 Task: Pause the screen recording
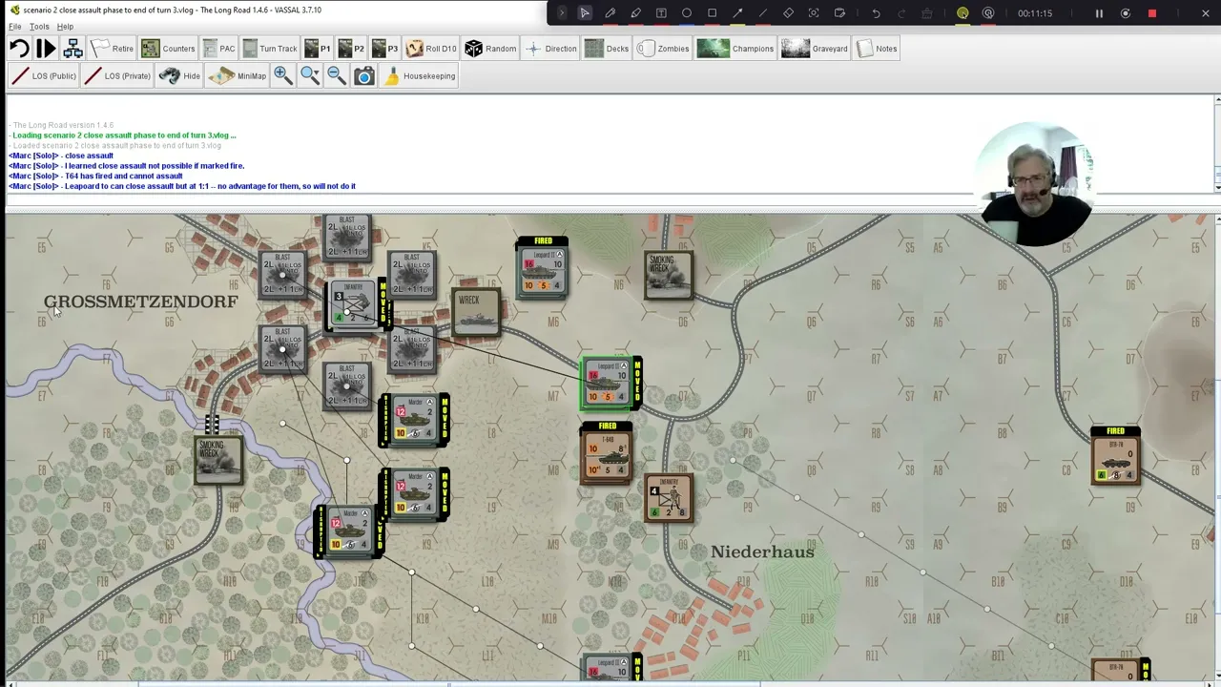(x=1099, y=13)
